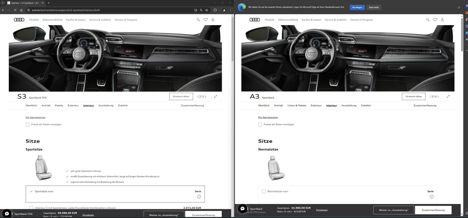Go to the Überblick tab on the A3 page
Screen dimensions: 468x218
point(264,105)
